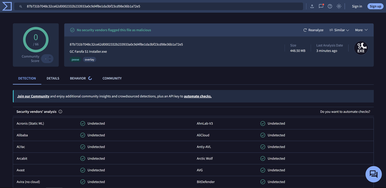Toggle the light/dark theme sun icon
The image size is (386, 188).
pyautogui.click(x=339, y=6)
